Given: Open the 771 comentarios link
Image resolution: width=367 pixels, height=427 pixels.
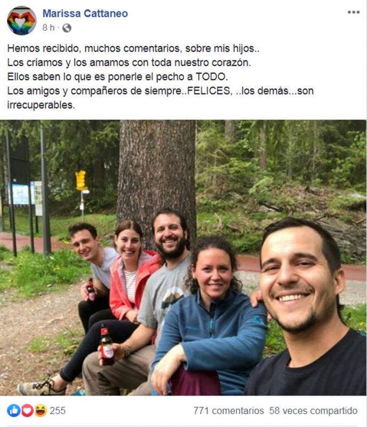Looking at the screenshot, I should pos(228,410).
